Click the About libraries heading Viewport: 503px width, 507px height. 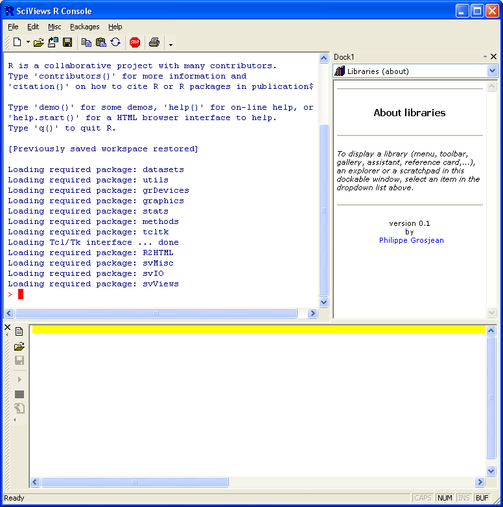click(x=410, y=112)
